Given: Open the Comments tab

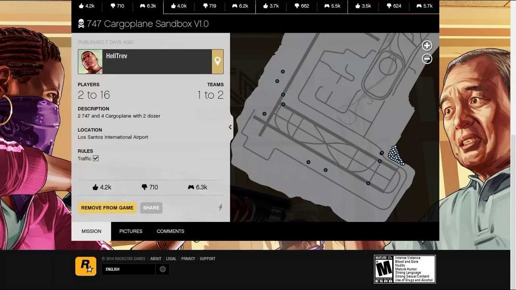Looking at the screenshot, I should coord(171,231).
